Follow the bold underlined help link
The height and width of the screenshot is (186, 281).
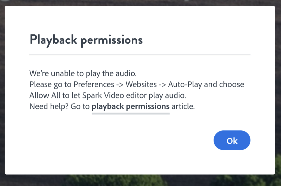pos(131,107)
